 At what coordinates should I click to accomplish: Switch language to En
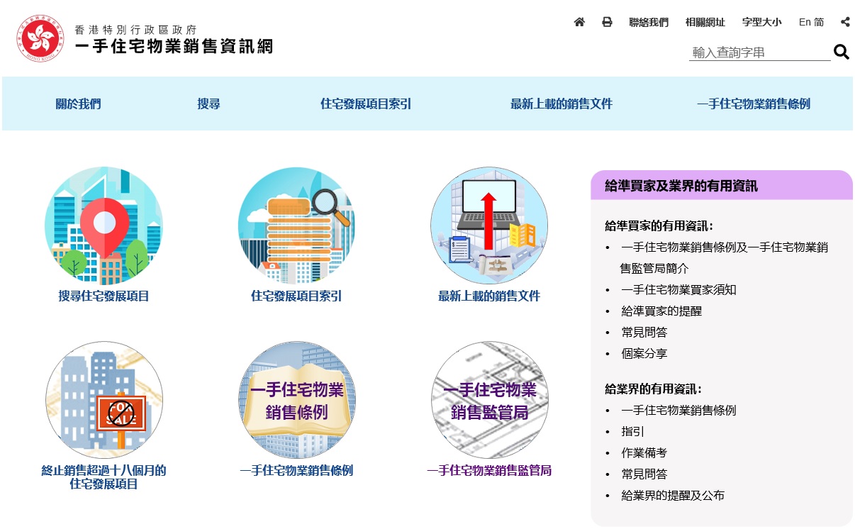click(x=805, y=22)
